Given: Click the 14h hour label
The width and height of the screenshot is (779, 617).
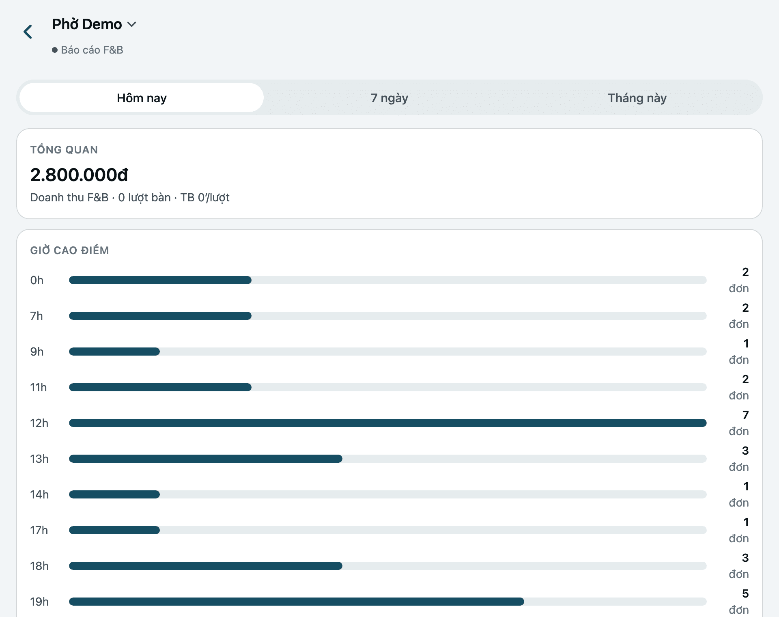Looking at the screenshot, I should pos(39,494).
